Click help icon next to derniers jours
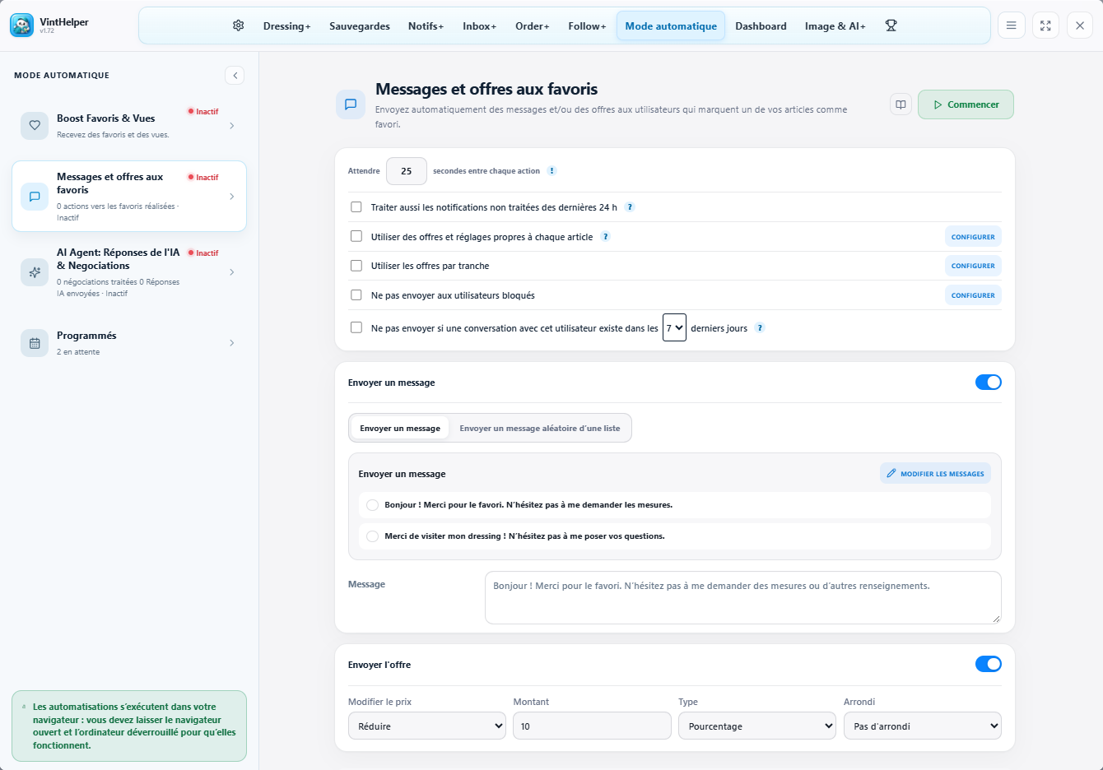Viewport: 1103px width, 770px height. (x=760, y=328)
